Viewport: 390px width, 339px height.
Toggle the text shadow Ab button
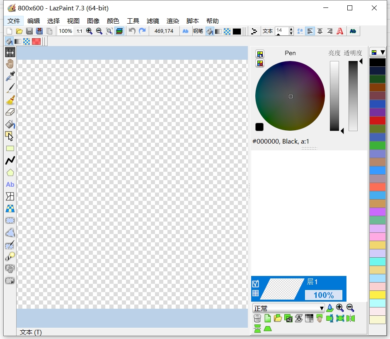(x=353, y=31)
